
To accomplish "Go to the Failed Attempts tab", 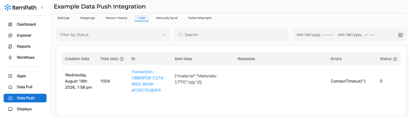I will coord(200,18).
